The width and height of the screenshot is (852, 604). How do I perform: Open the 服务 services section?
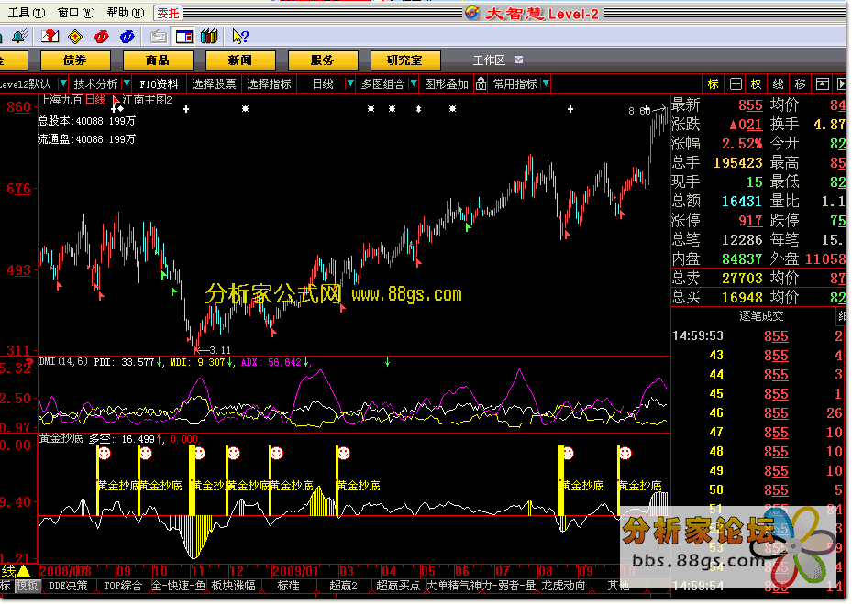tap(323, 60)
